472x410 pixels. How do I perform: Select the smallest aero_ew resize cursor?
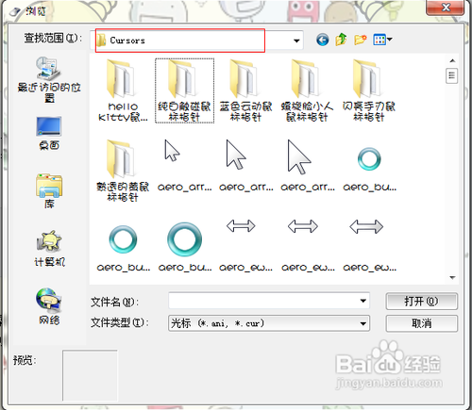point(245,245)
